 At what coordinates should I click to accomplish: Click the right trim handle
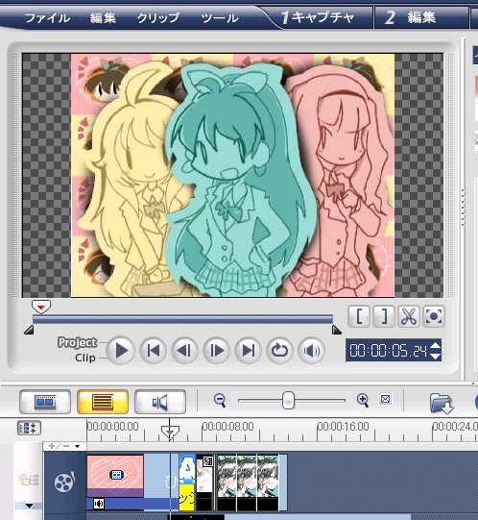coord(337,330)
